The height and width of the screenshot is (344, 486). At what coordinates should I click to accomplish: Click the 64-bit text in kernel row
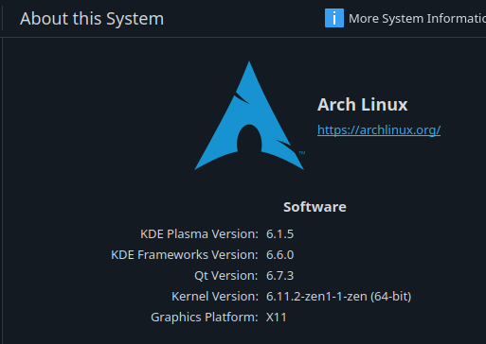click(391, 297)
